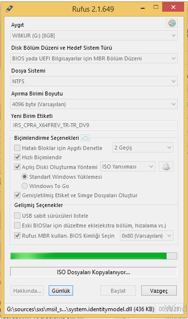Click the ISO image select disc icon

166,167
